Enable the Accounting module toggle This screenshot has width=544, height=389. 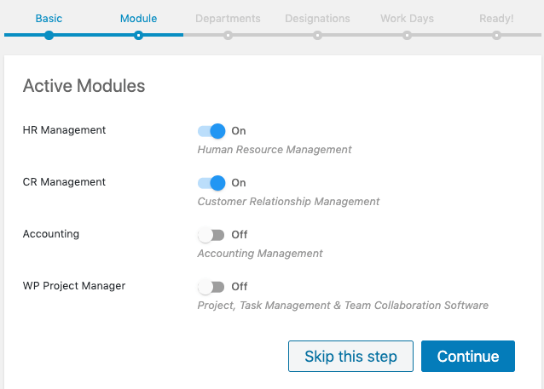(211, 235)
